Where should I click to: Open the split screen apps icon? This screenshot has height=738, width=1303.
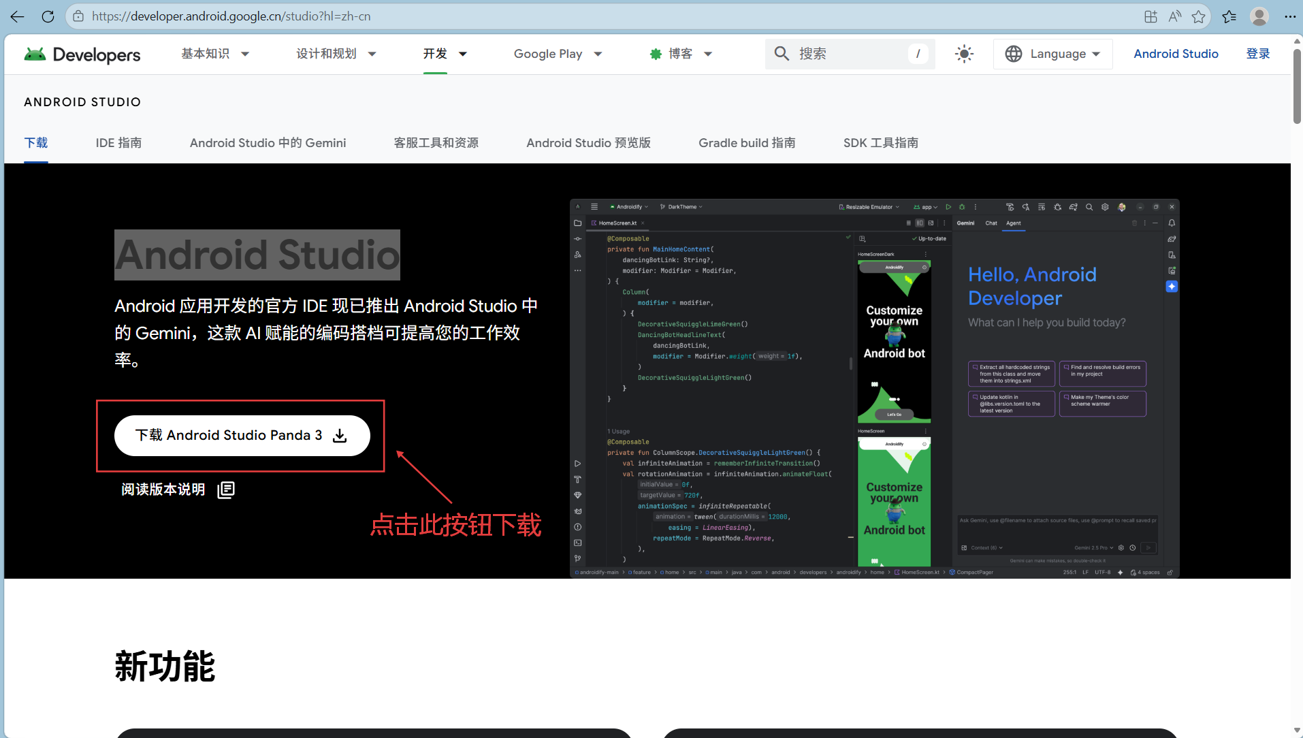point(1151,16)
